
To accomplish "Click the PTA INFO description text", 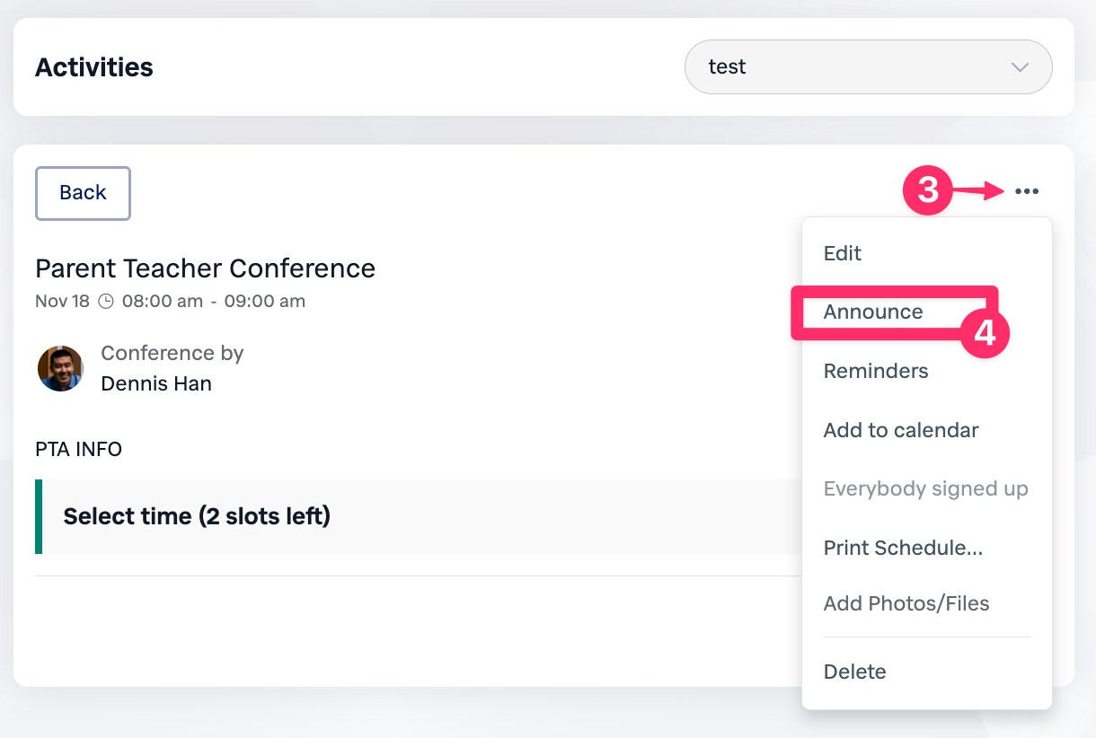I will tap(78, 449).
